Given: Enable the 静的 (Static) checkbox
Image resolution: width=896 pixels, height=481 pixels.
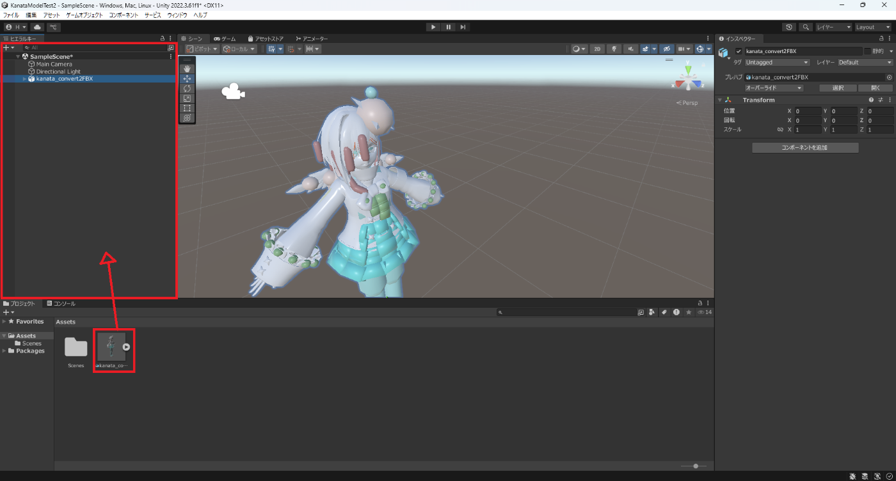Looking at the screenshot, I should [867, 51].
